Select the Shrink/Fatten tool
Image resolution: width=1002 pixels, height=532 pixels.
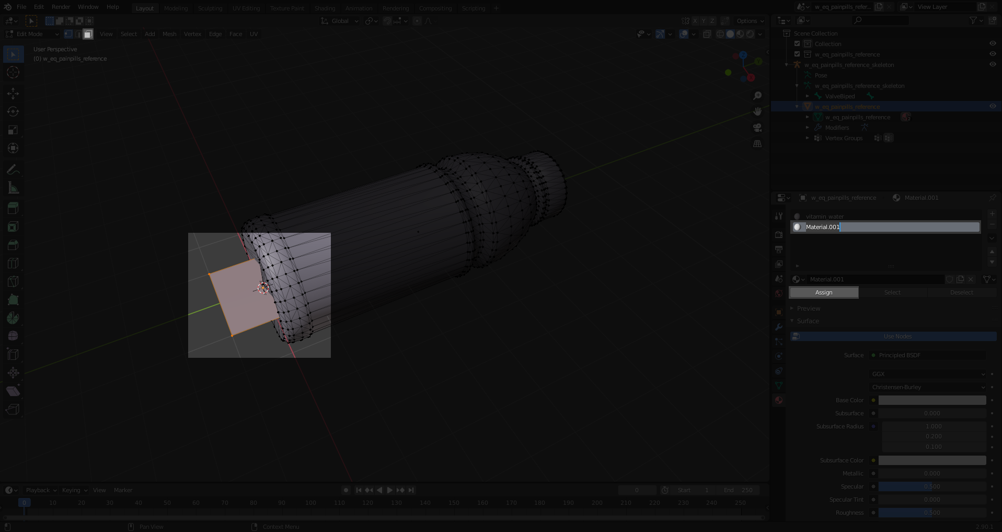click(13, 373)
